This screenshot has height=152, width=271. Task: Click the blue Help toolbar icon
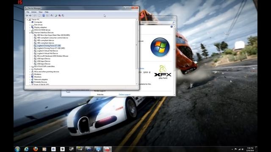pos(44,16)
